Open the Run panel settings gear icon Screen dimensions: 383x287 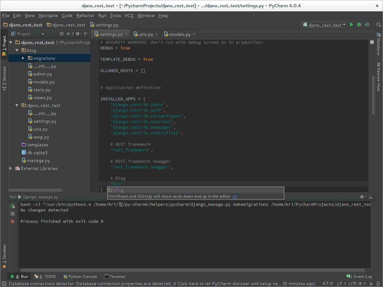[x=363, y=197]
